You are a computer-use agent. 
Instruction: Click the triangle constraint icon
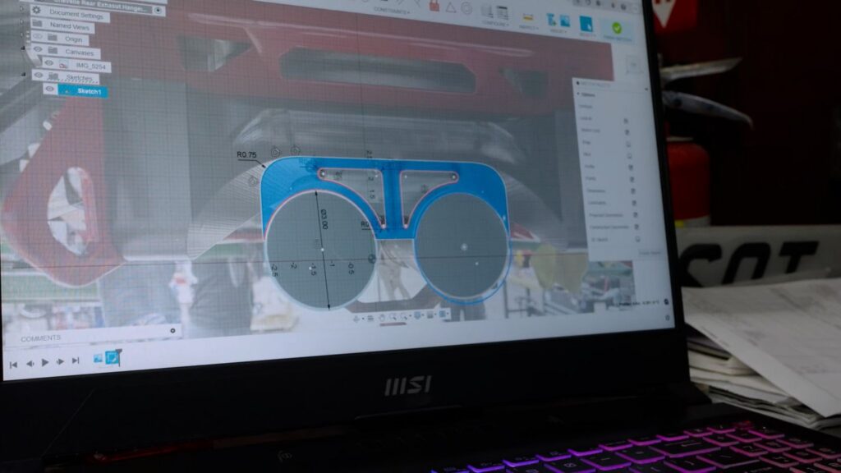click(x=451, y=7)
